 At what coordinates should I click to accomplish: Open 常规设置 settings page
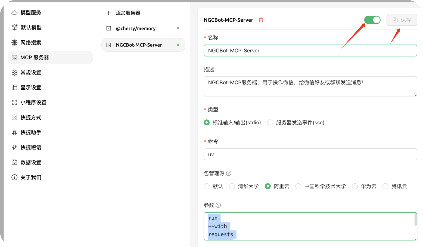50,72
